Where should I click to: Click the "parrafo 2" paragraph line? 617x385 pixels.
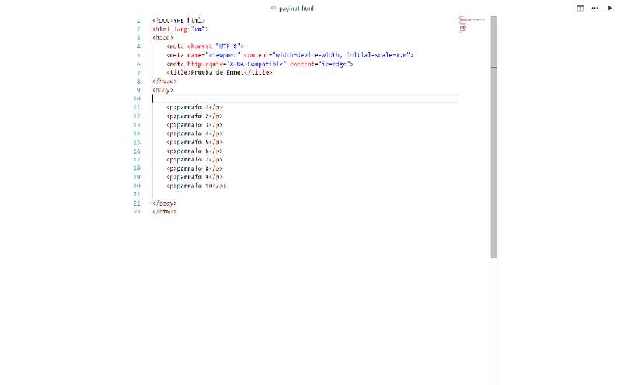(194, 116)
